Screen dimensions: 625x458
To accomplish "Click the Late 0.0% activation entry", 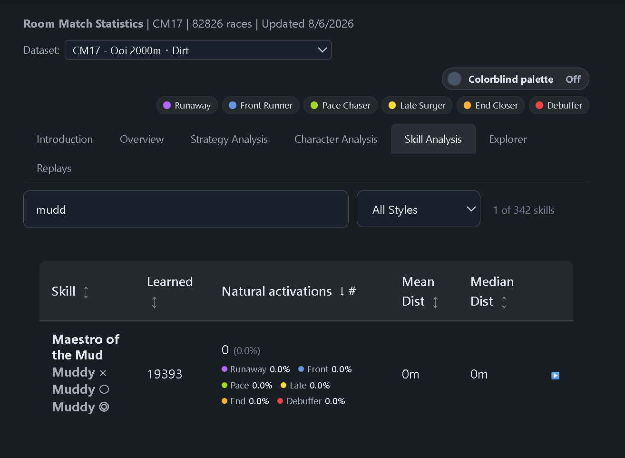I will pyautogui.click(x=305, y=386).
